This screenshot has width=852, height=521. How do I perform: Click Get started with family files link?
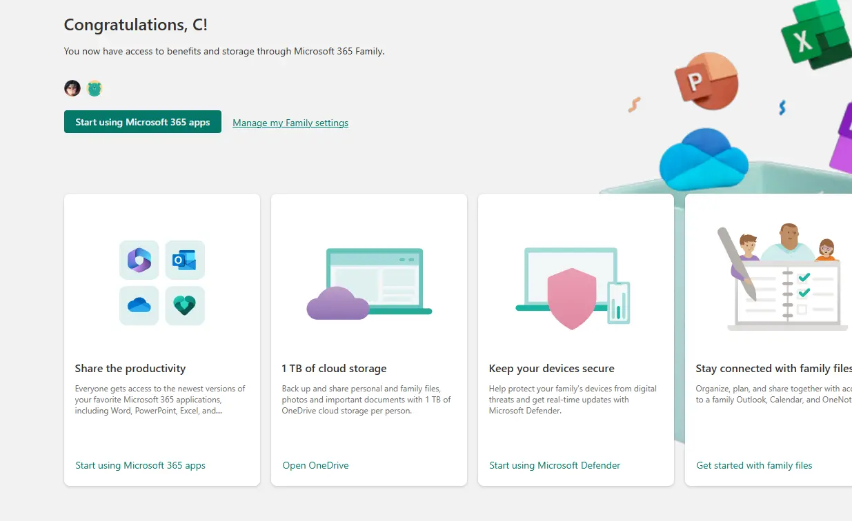754,465
